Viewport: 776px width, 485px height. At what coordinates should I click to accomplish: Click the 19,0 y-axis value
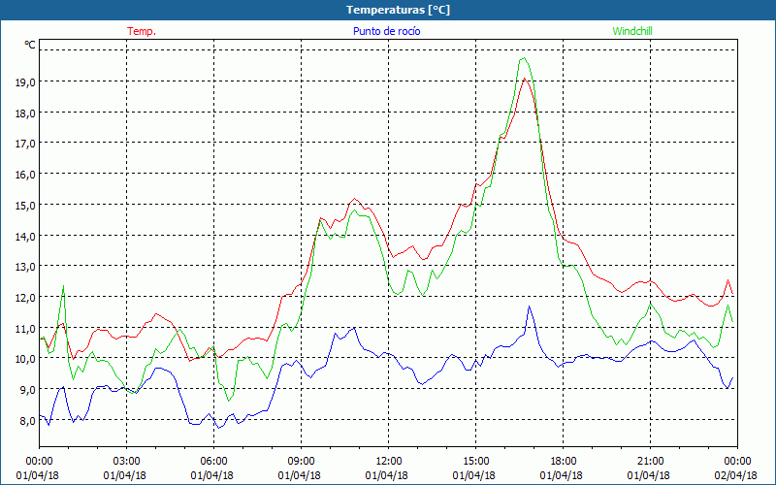pyautogui.click(x=25, y=82)
